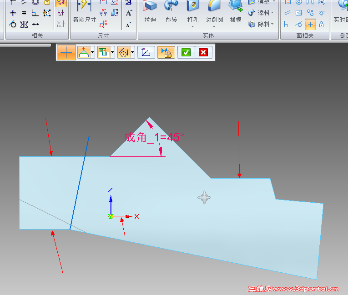Click the 尺寸 group label
Screen dimensions: 348x295
(103, 35)
